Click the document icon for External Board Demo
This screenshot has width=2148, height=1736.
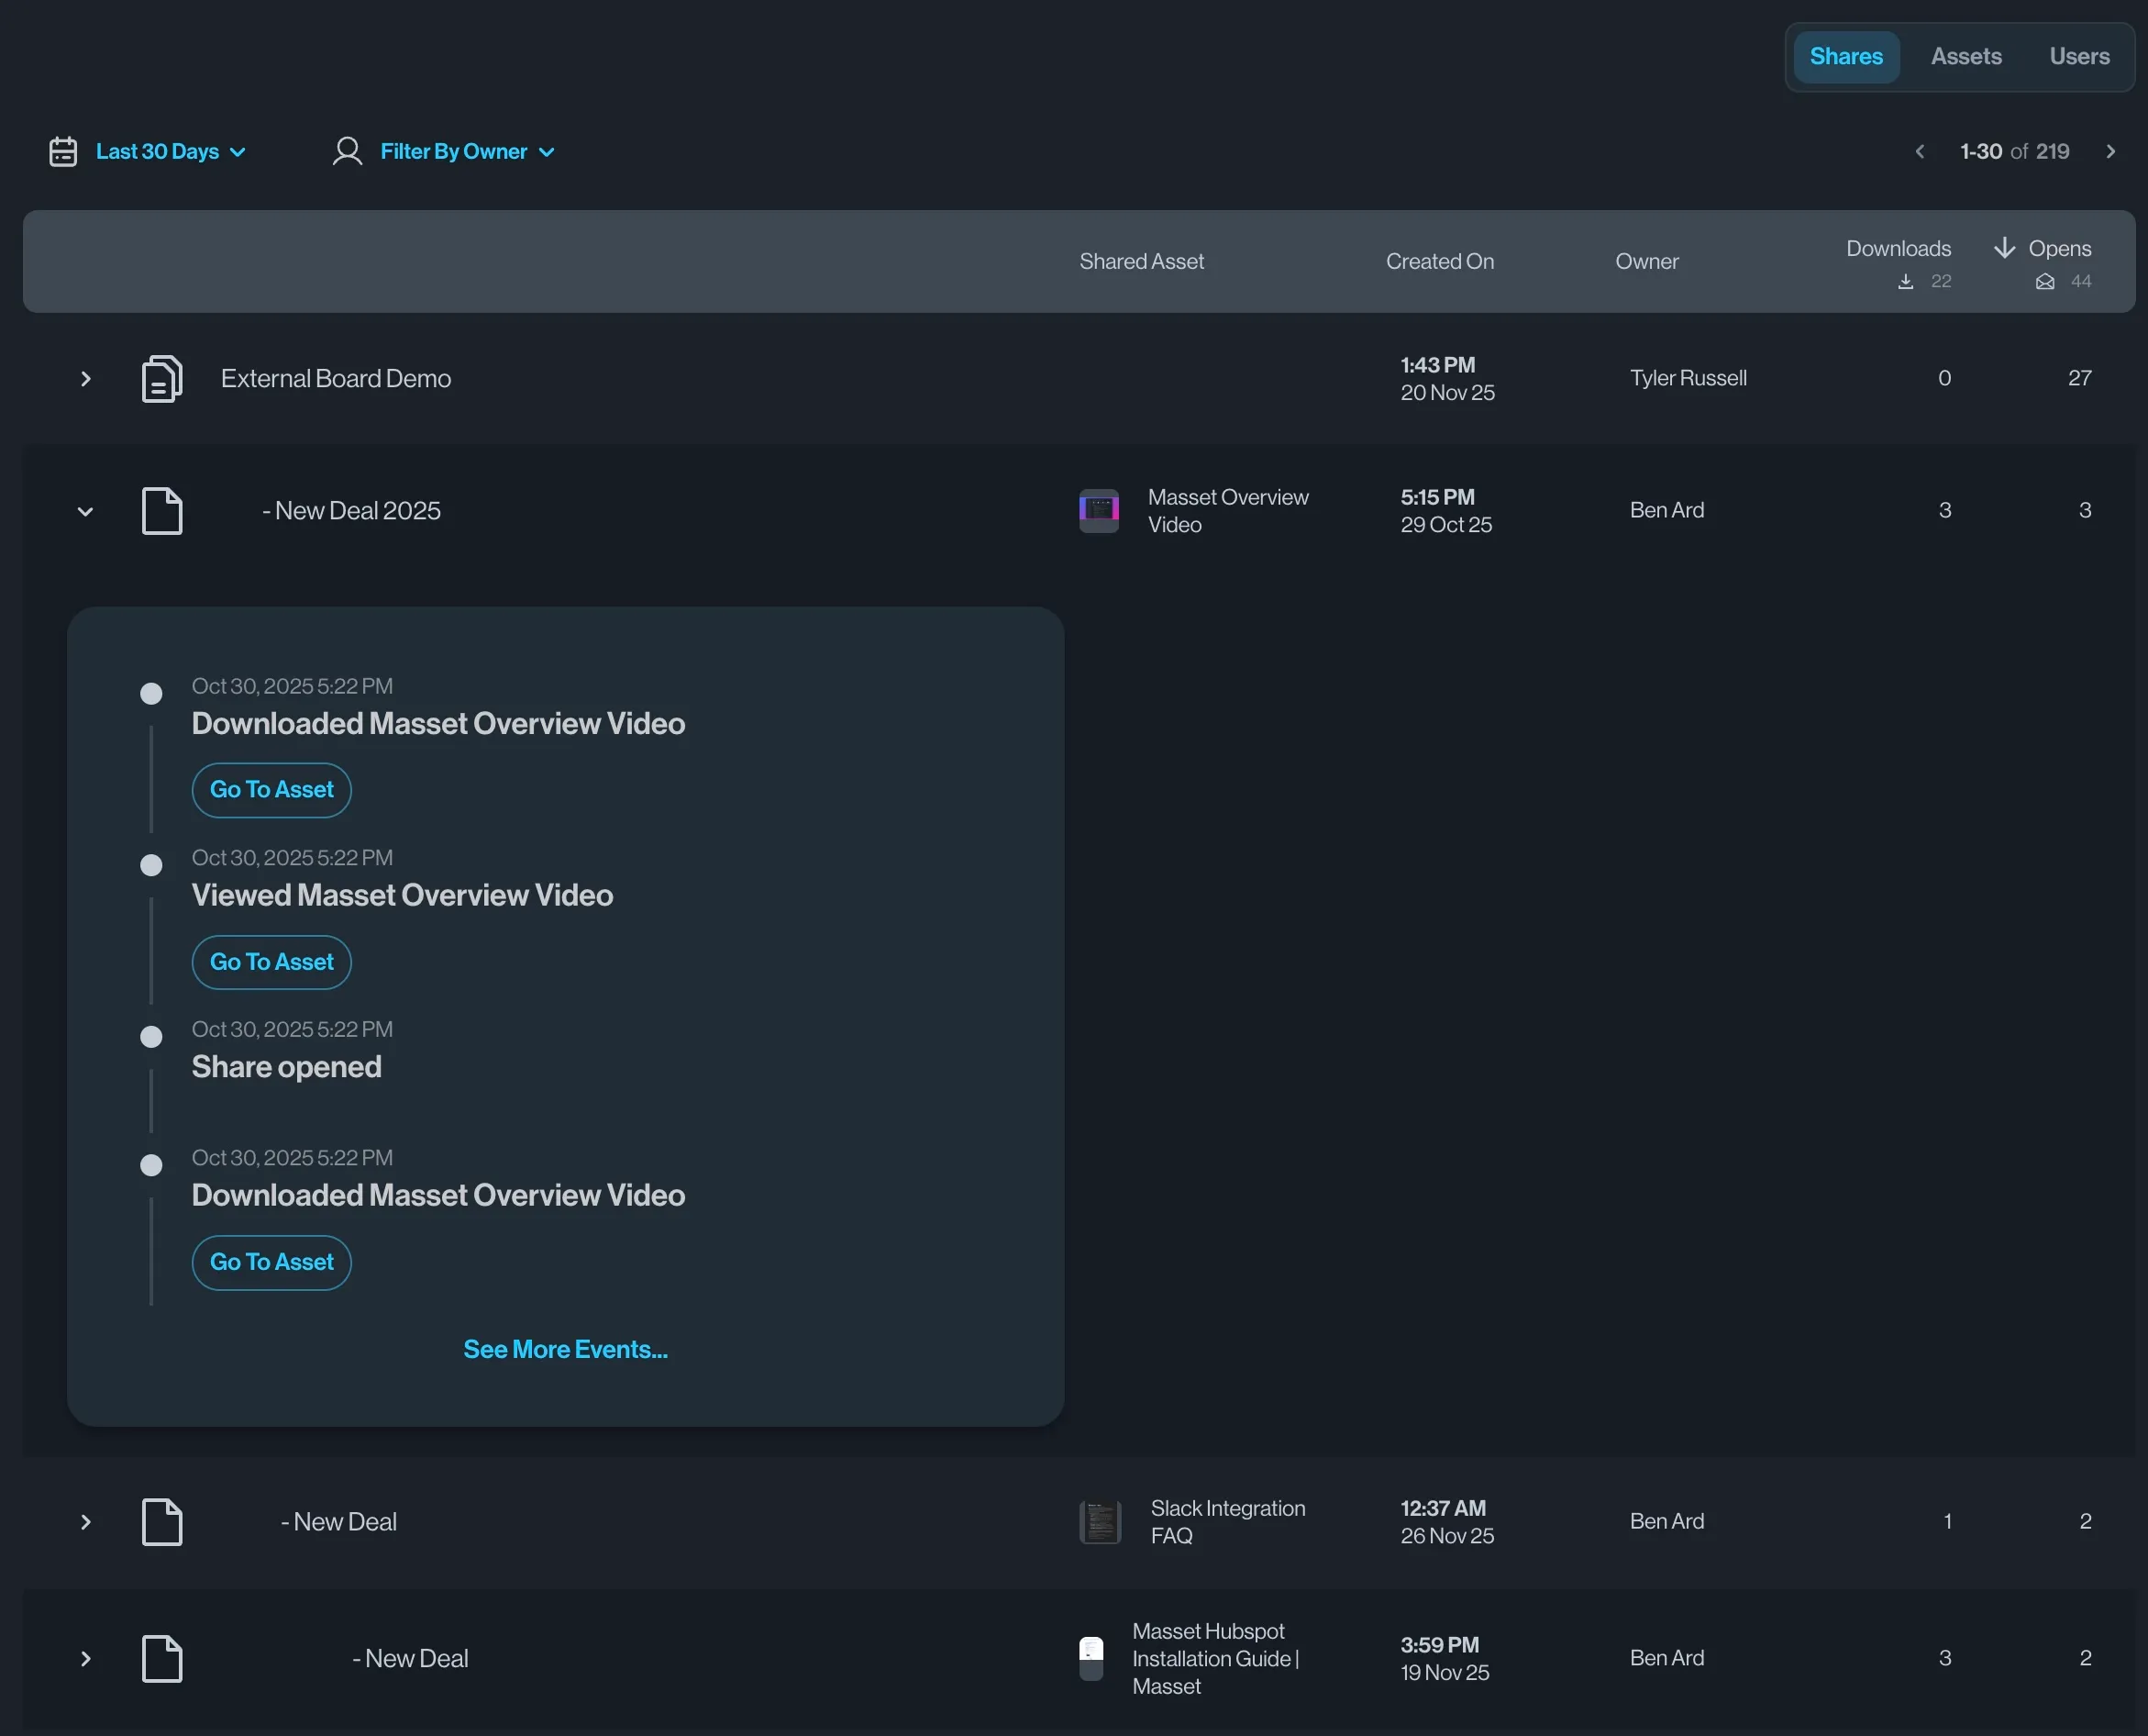[161, 378]
